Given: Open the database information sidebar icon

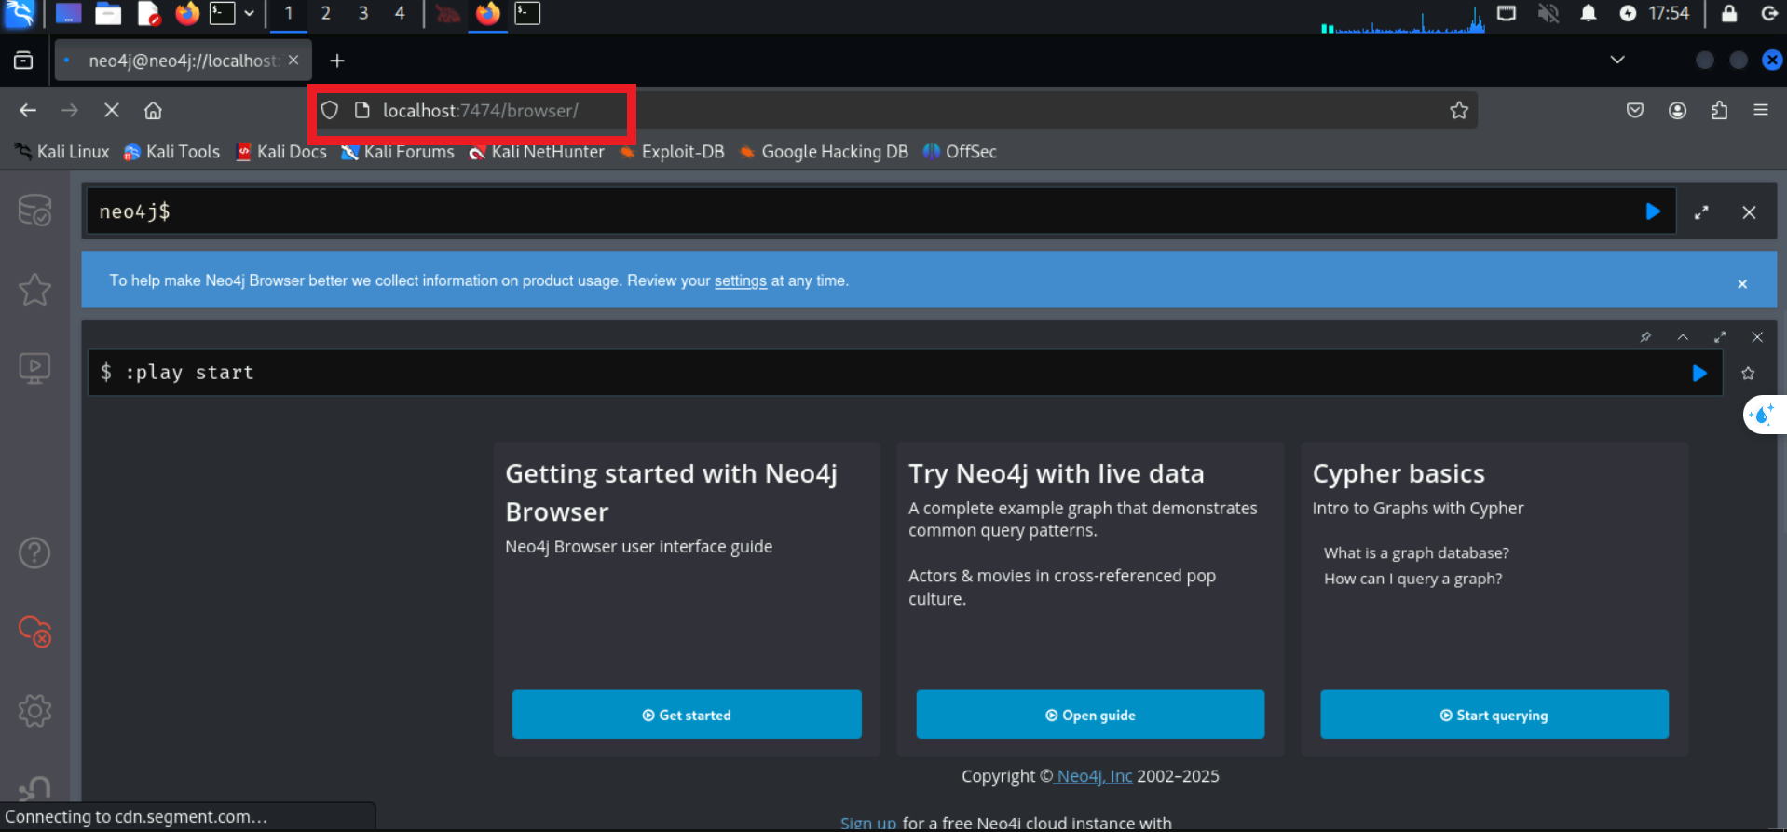Looking at the screenshot, I should [x=34, y=210].
